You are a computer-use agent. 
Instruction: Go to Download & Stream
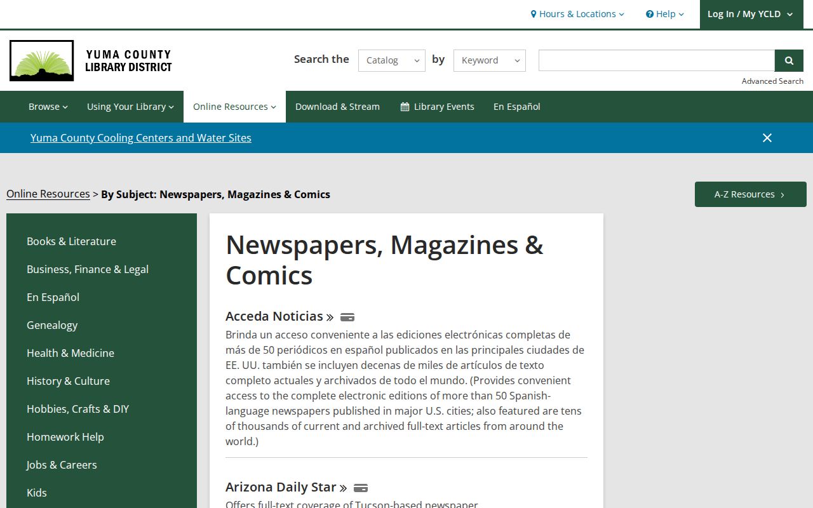(337, 107)
